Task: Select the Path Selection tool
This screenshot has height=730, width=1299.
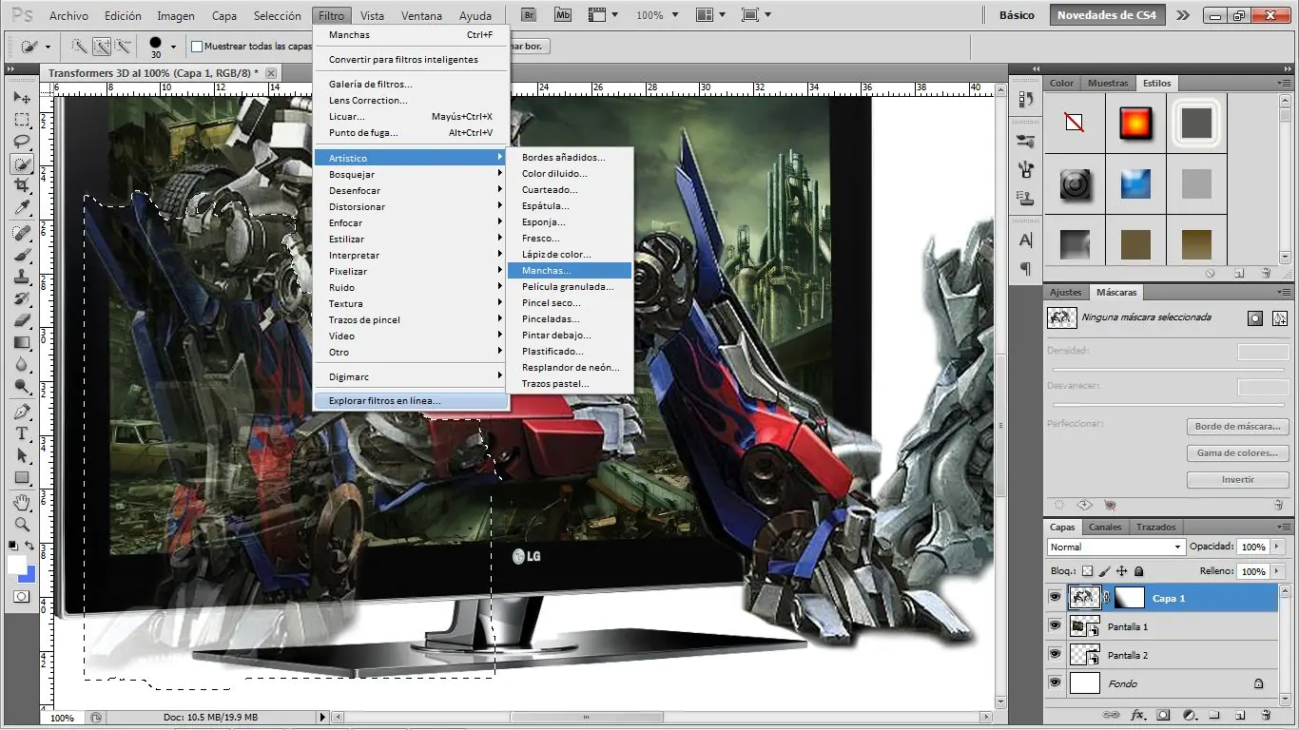Action: pos(22,455)
